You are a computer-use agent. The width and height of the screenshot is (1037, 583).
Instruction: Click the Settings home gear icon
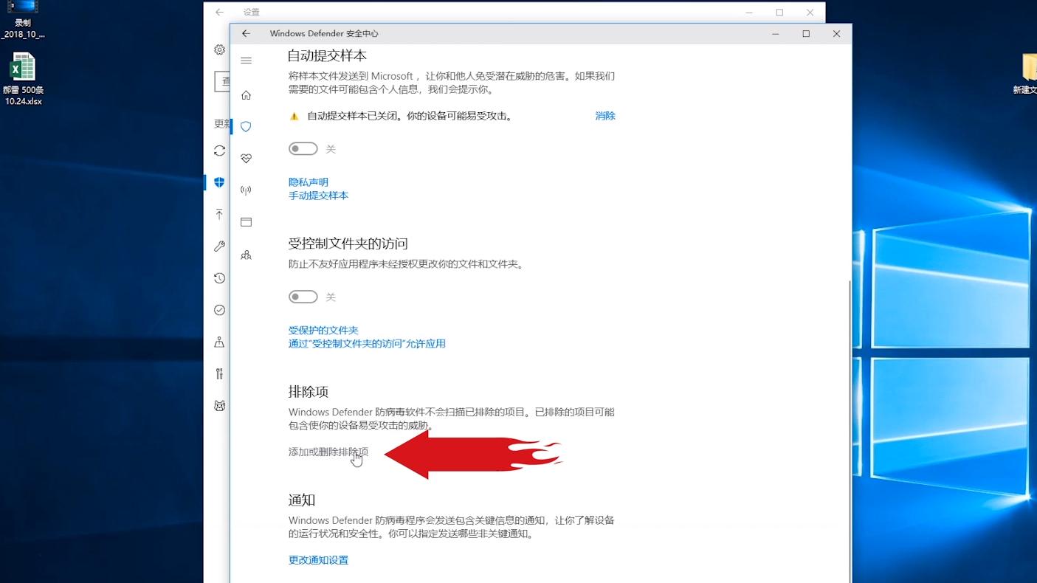[219, 49]
